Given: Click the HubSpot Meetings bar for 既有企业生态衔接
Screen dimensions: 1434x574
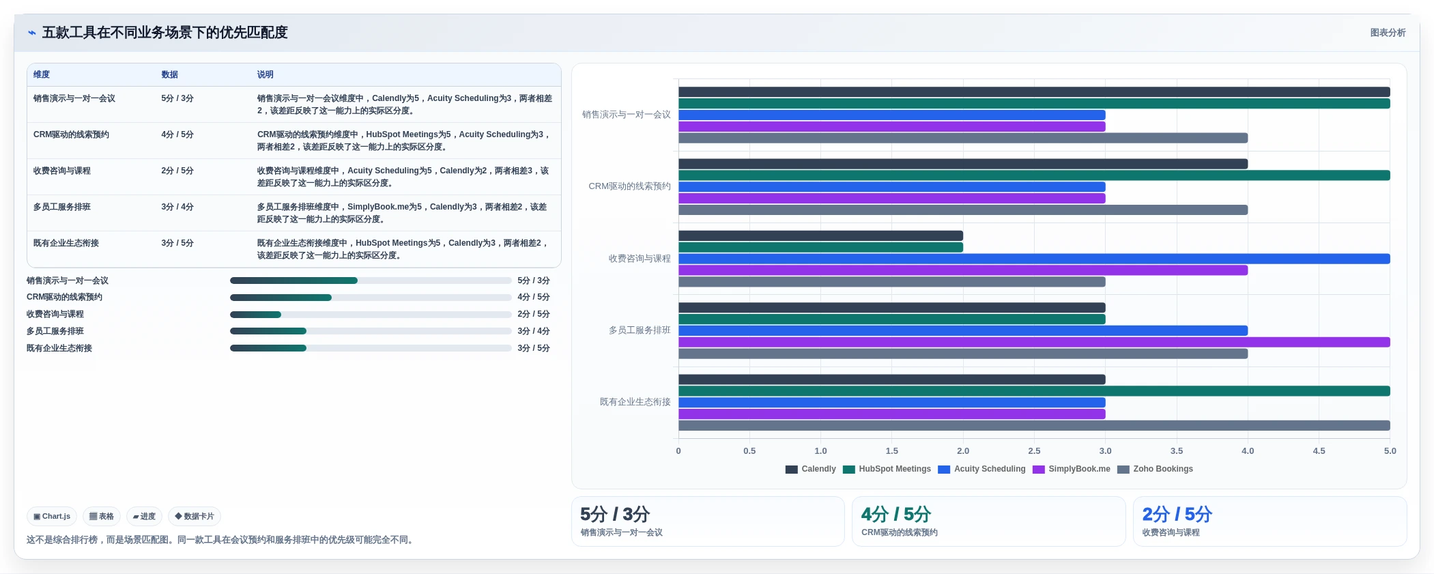Looking at the screenshot, I should 1034,391.
